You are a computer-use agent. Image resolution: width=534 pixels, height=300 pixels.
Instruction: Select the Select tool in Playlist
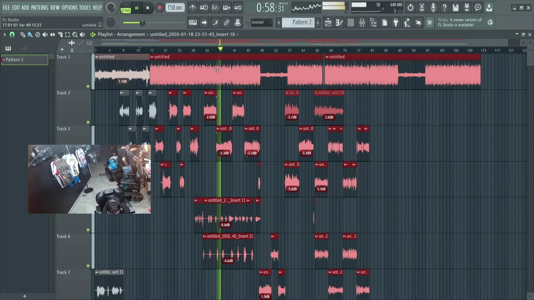click(67, 35)
